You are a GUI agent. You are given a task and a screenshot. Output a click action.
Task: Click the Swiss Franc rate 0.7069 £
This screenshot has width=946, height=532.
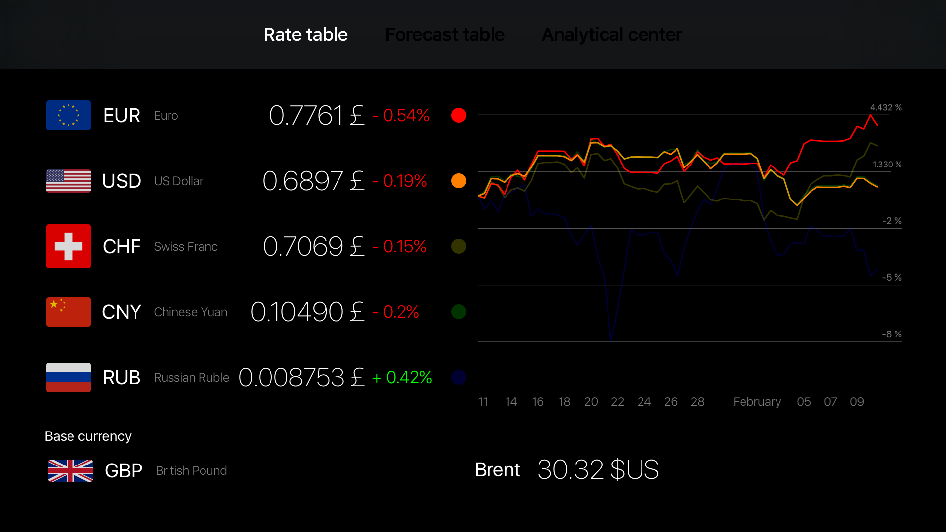[x=314, y=246]
